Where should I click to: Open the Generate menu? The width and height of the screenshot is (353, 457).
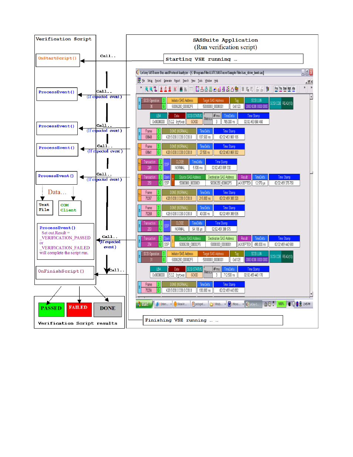coord(168,81)
